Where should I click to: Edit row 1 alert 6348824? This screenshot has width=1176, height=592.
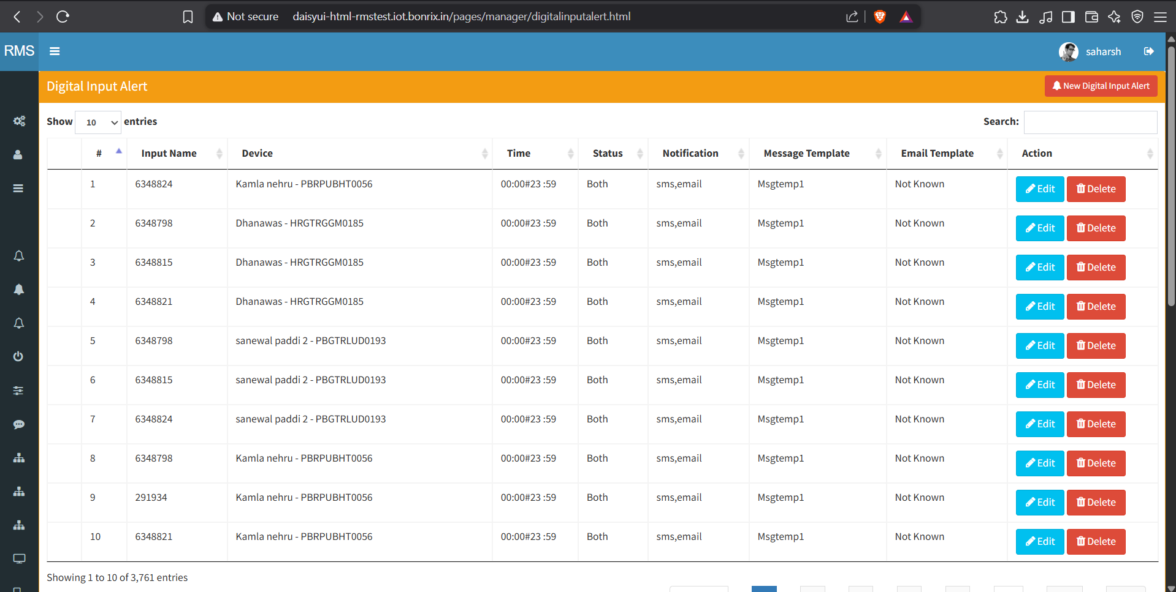[1040, 189]
